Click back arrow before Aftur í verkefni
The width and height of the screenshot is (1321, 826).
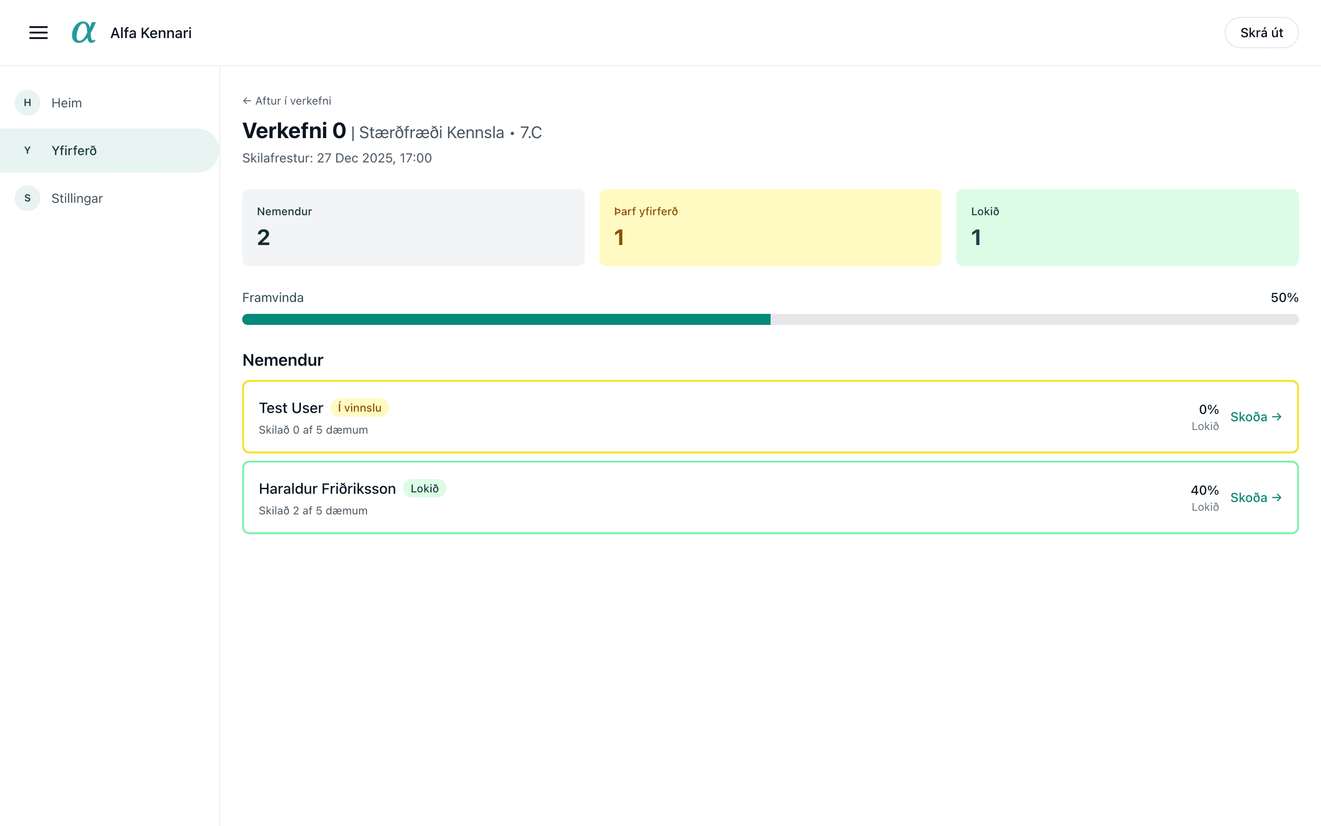247,101
